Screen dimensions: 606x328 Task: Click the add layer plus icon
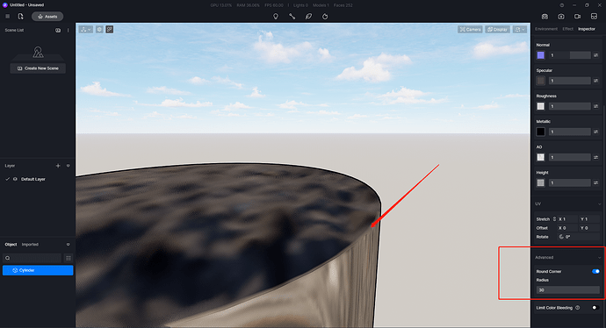[x=58, y=166]
